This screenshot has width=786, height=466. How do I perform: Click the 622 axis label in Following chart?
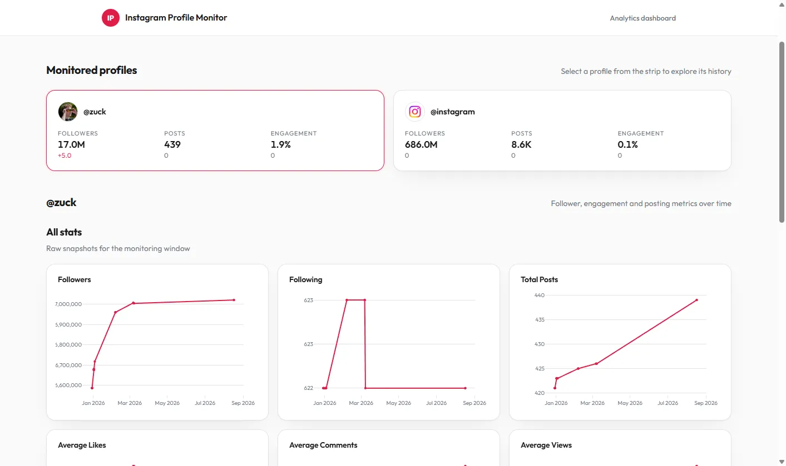tap(309, 388)
